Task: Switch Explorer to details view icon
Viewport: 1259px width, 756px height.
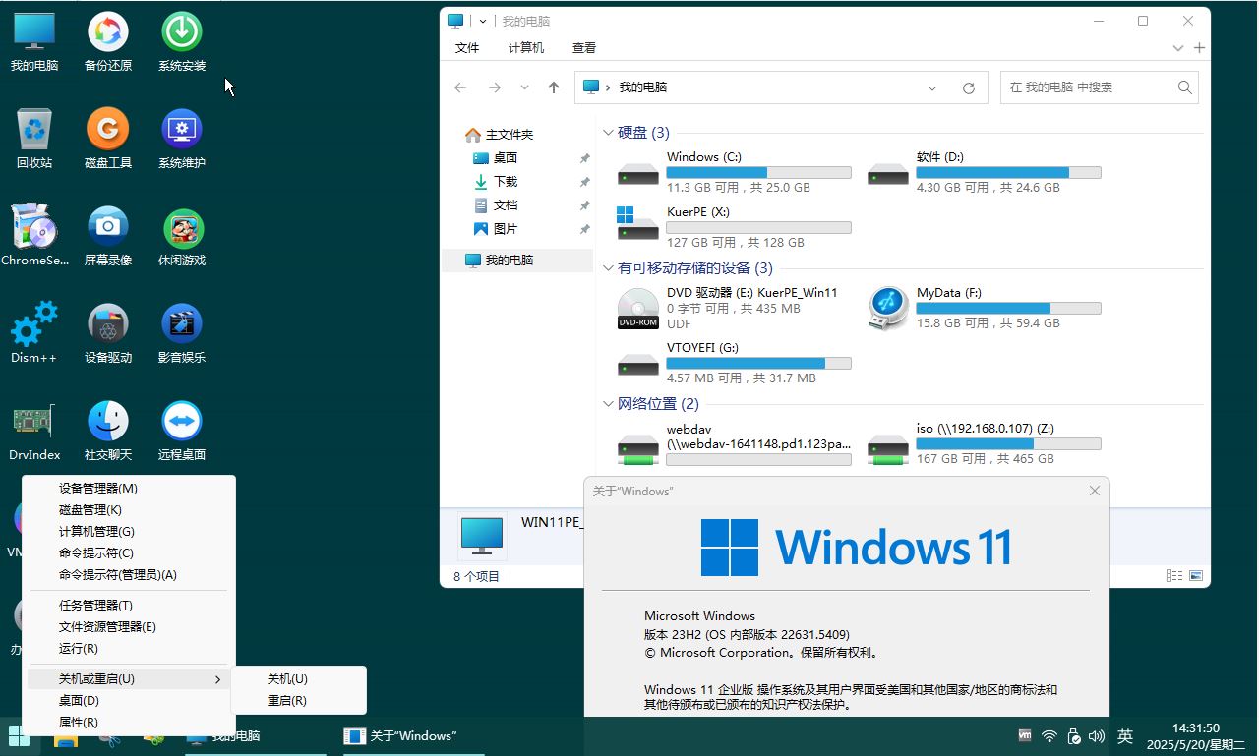Action: tap(1174, 576)
